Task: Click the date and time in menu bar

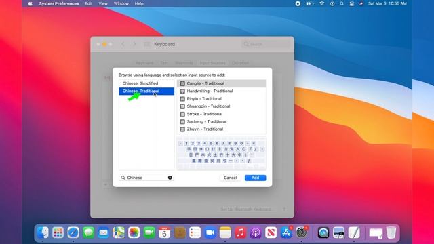Action: [x=387, y=3]
